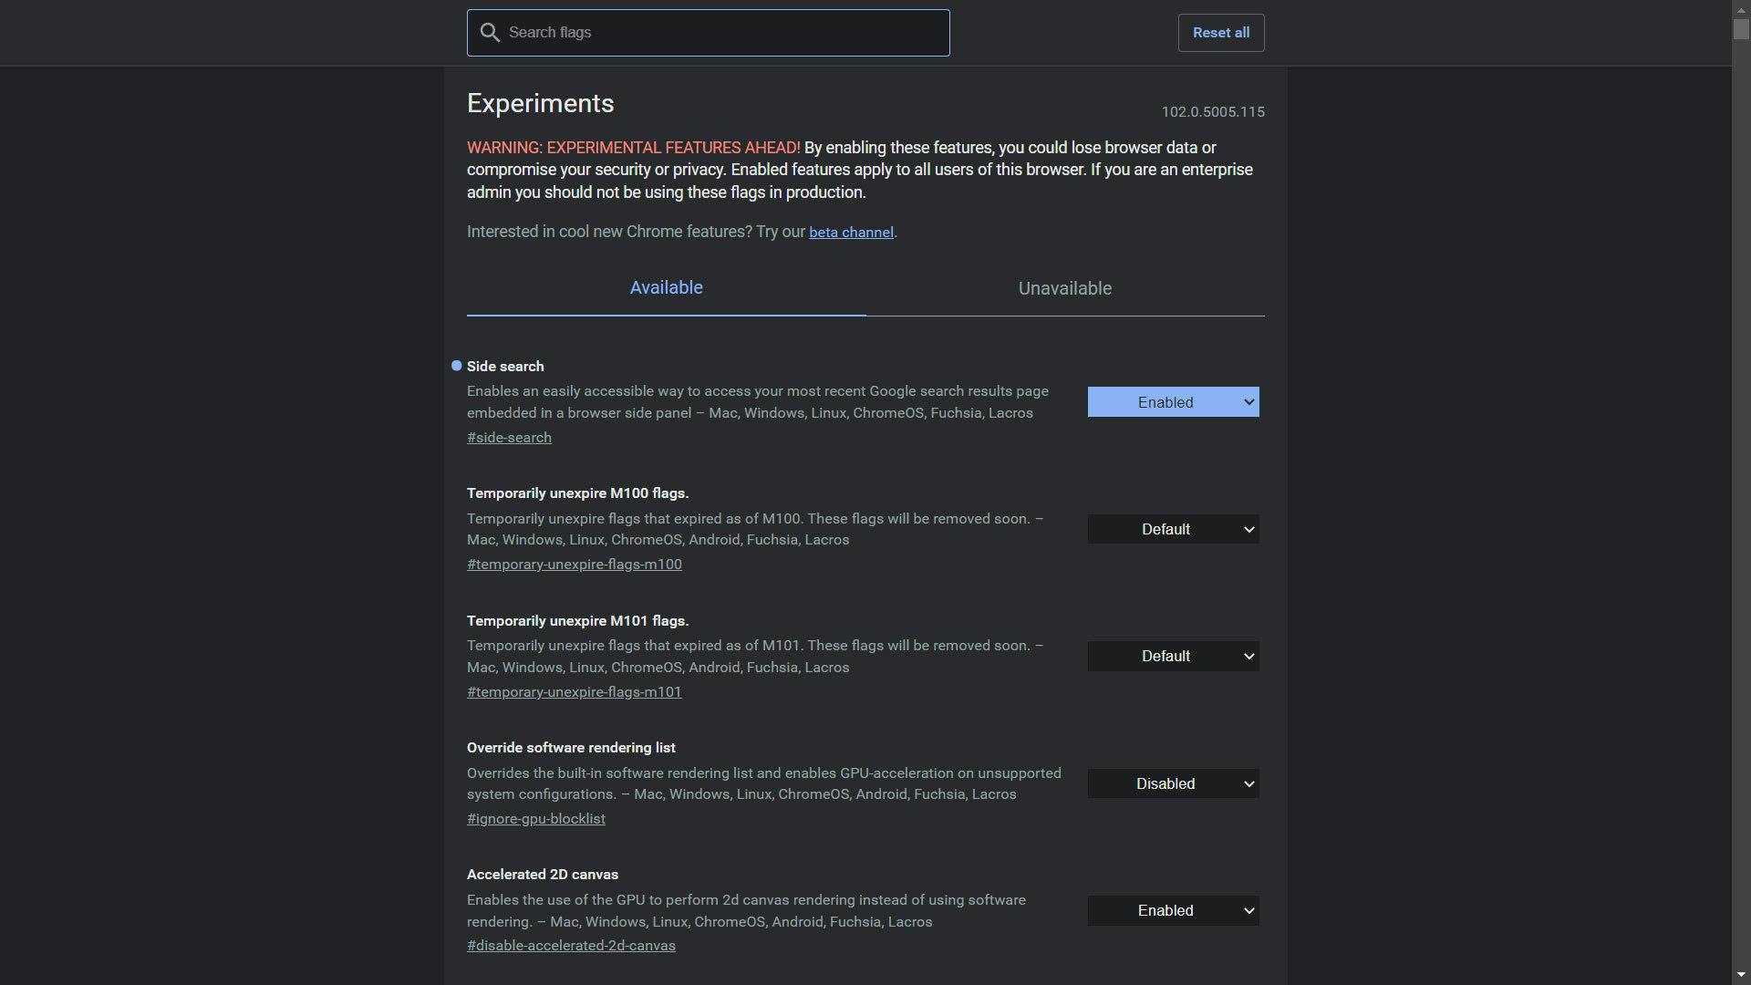Screen dimensions: 1751x985
Task: Click the magnifier icon in search box
Action: 490,33
